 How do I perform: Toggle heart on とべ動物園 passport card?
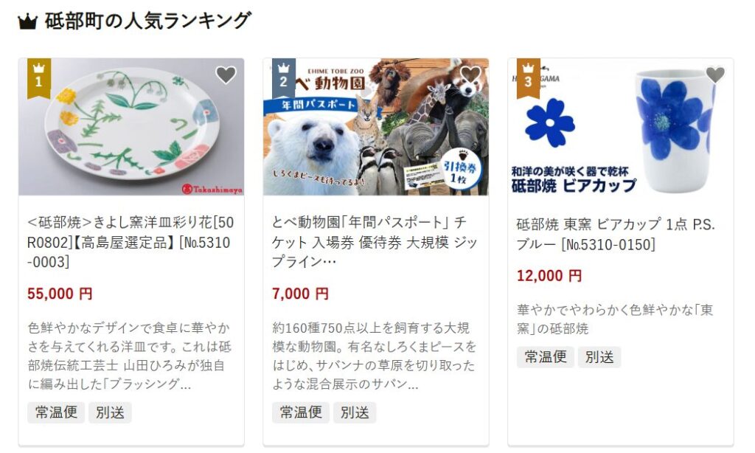point(470,75)
